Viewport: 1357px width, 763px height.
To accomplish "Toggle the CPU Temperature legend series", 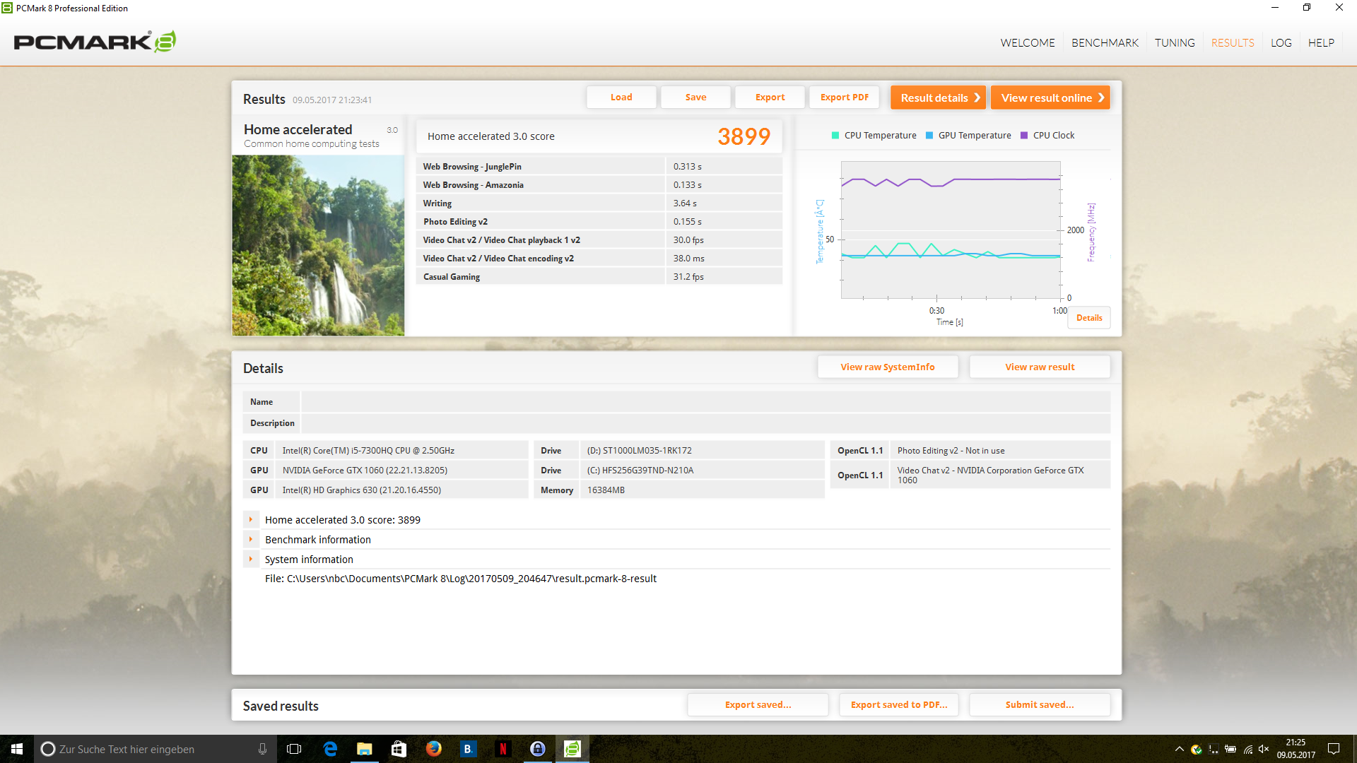I will click(x=874, y=136).
